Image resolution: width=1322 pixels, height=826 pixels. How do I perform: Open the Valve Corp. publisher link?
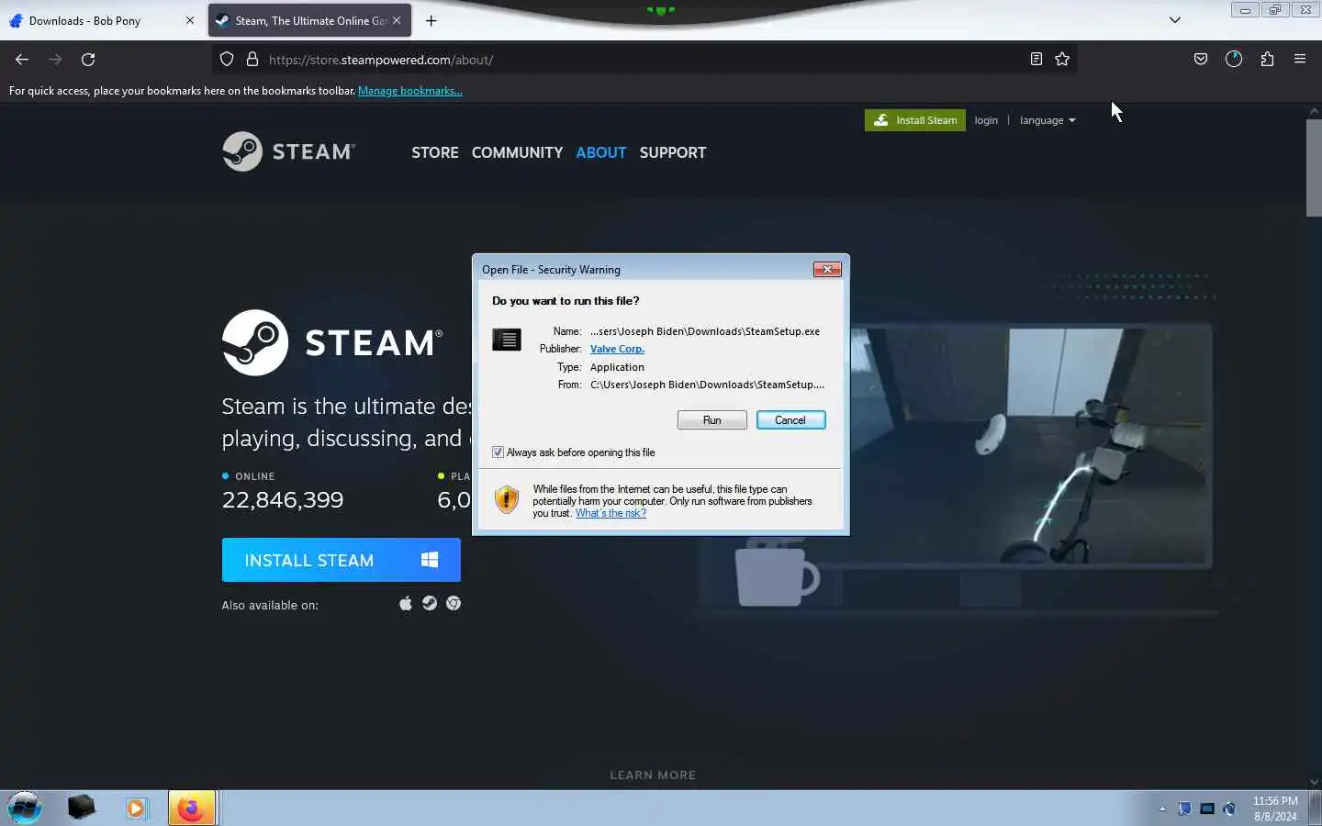coord(617,349)
